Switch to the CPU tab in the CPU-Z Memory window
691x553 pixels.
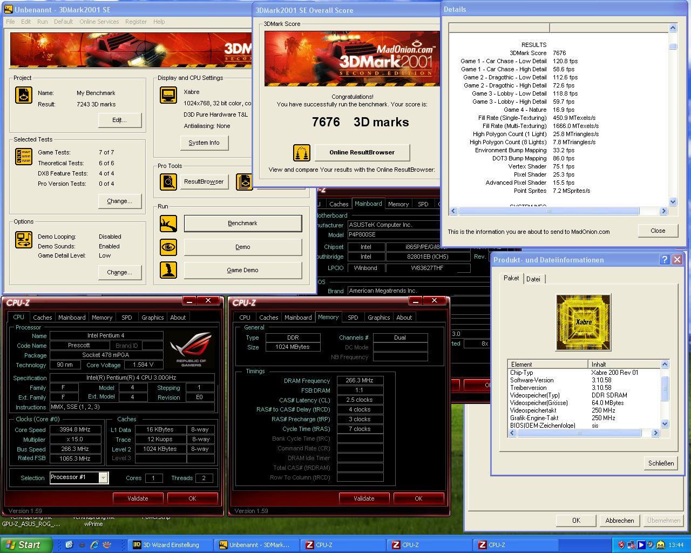[245, 318]
